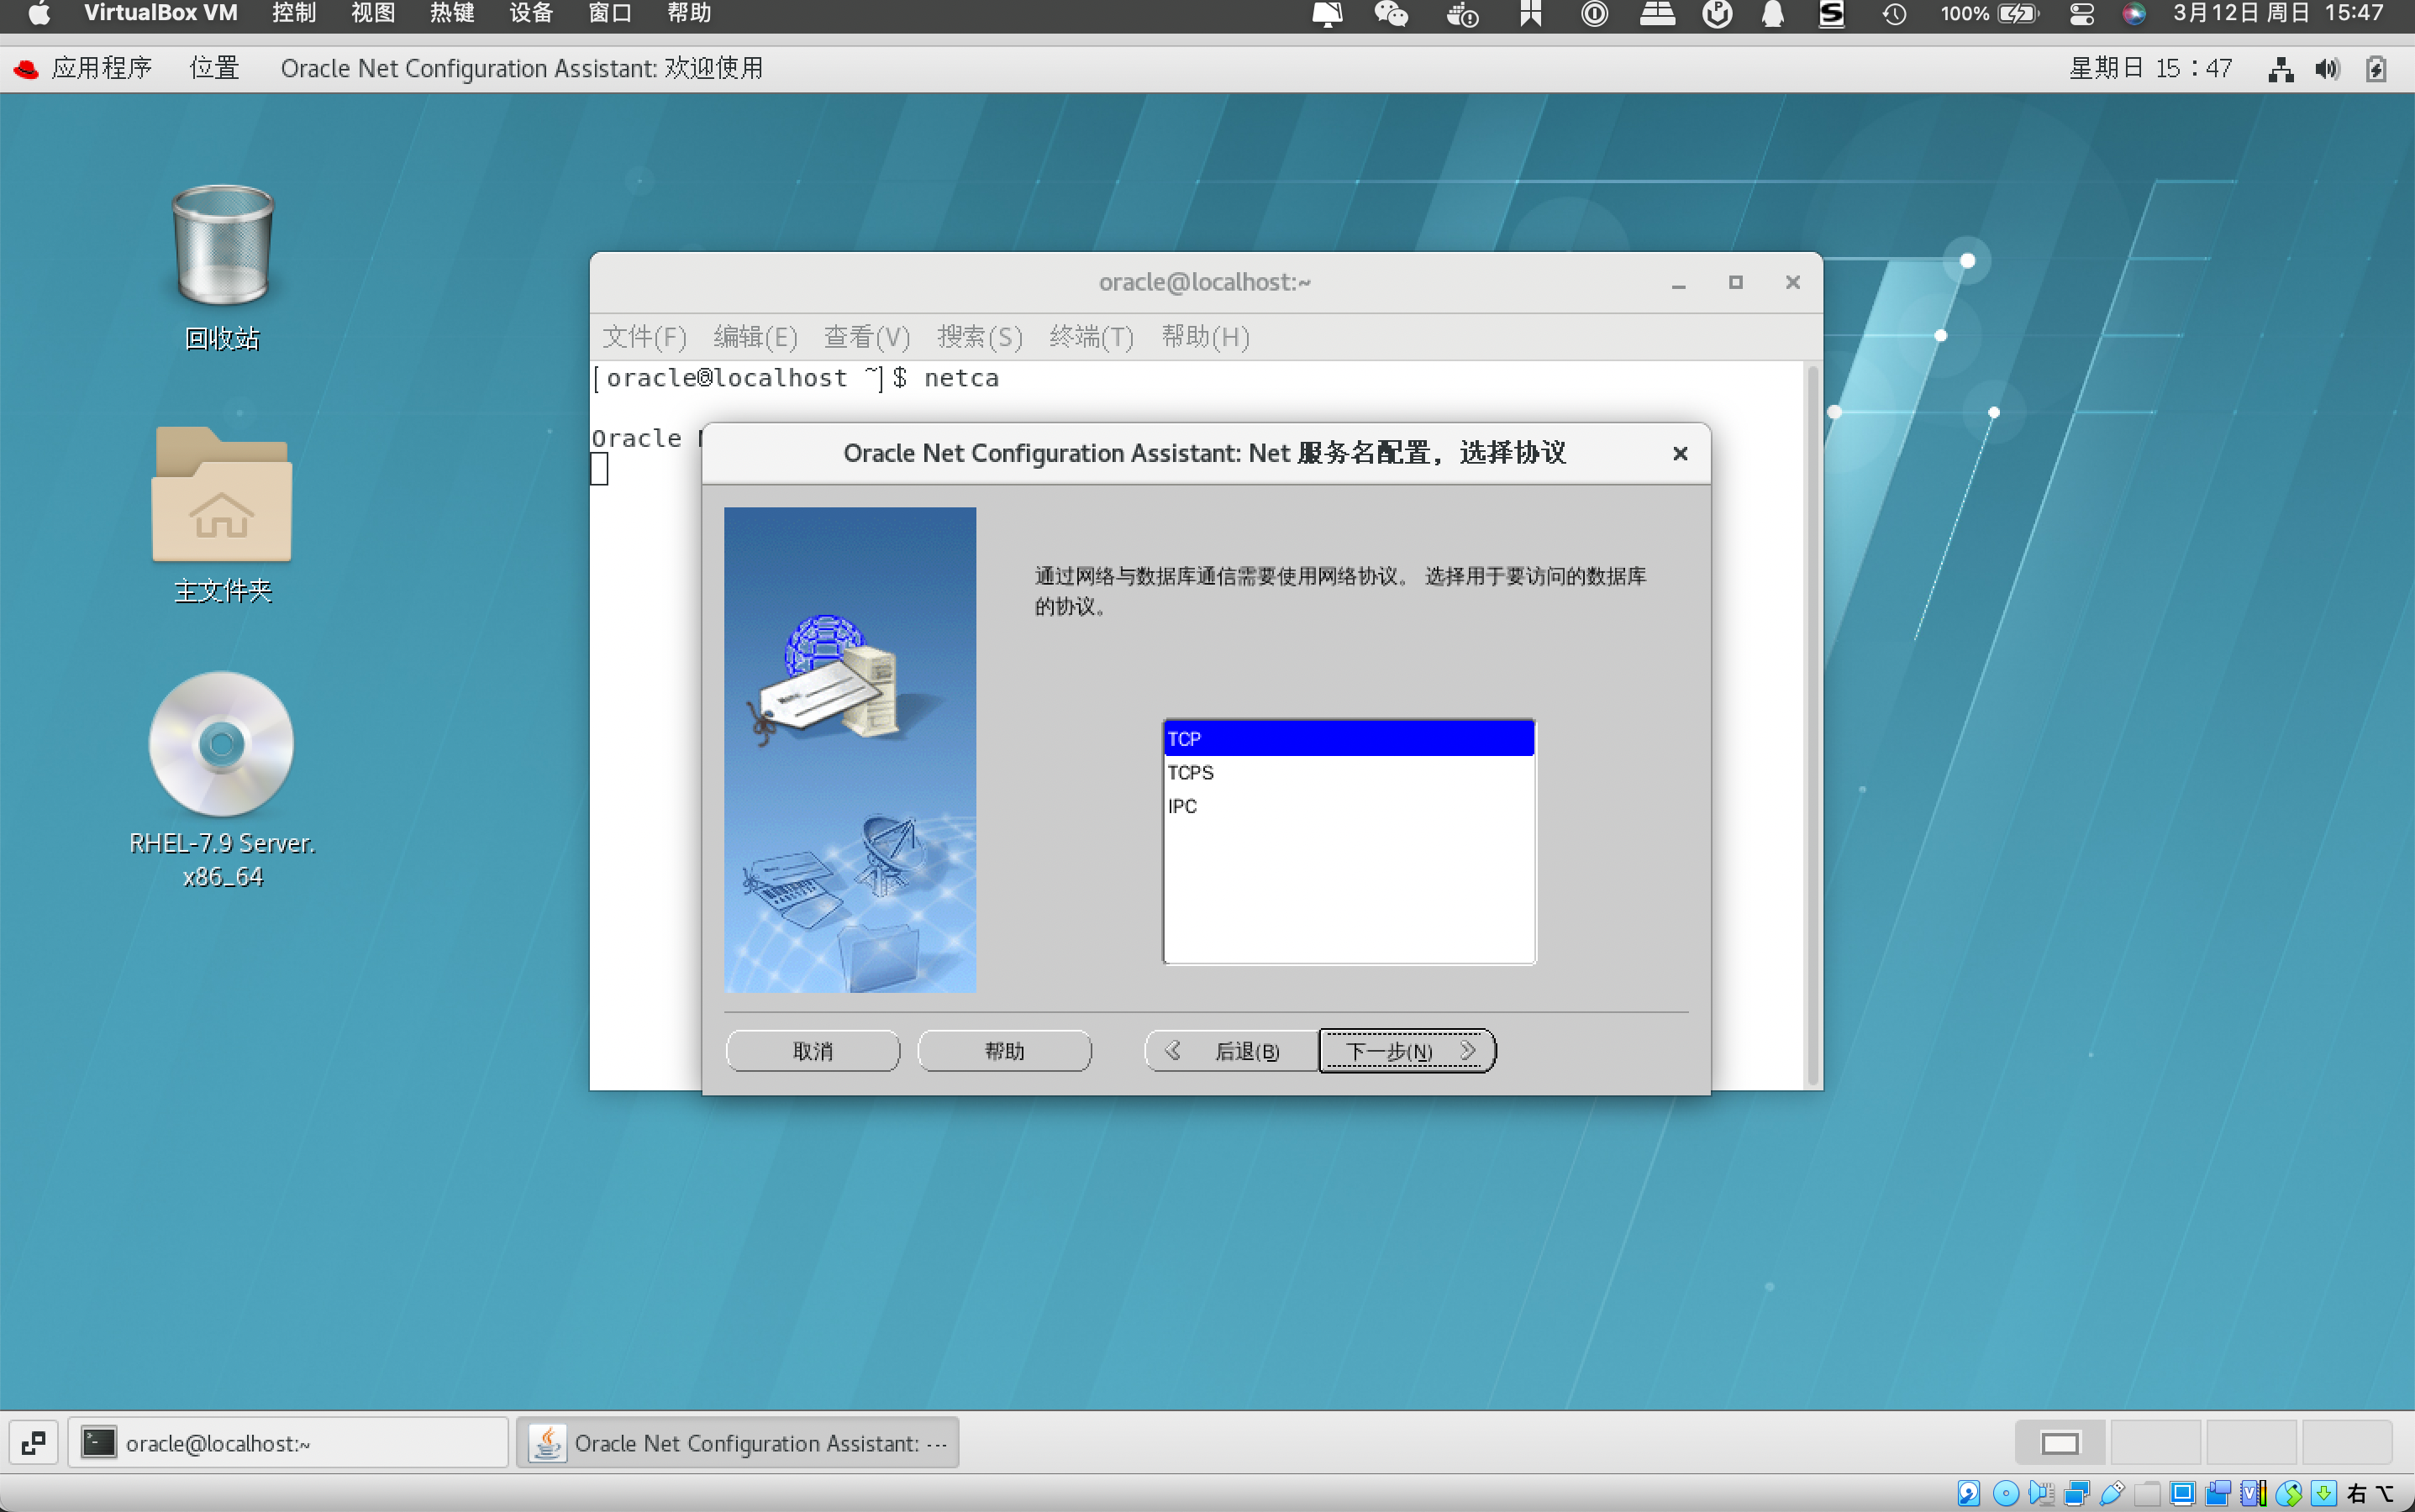
Task: Open GNOME 位置 menu
Action: pyautogui.click(x=214, y=68)
